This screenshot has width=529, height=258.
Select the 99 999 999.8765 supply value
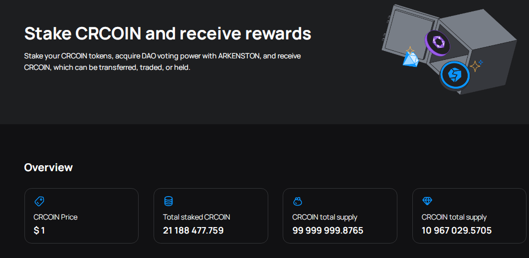coord(328,231)
